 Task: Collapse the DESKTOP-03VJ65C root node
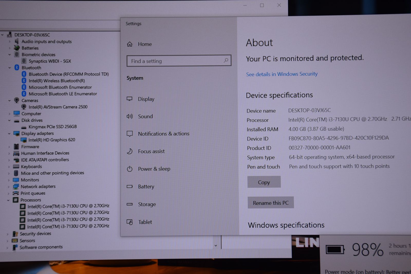[3, 35]
